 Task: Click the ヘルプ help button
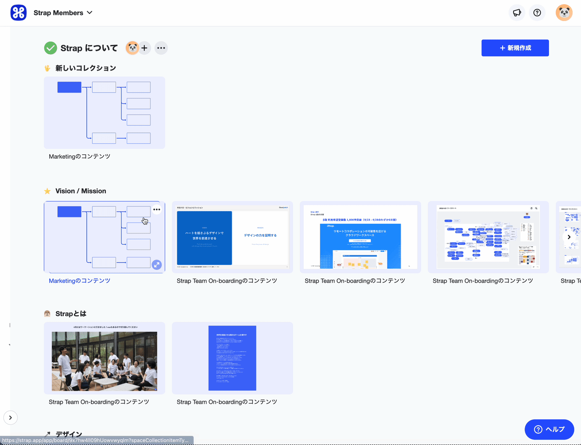[549, 429]
